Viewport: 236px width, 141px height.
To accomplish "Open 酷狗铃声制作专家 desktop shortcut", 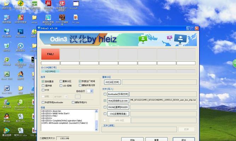I will tap(48, 18).
